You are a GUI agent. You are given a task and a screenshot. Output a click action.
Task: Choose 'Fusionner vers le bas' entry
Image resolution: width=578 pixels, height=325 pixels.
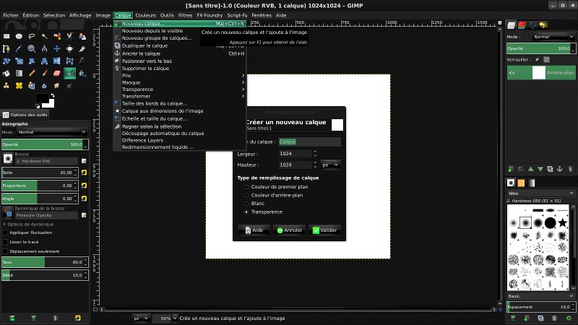[x=180, y=61]
